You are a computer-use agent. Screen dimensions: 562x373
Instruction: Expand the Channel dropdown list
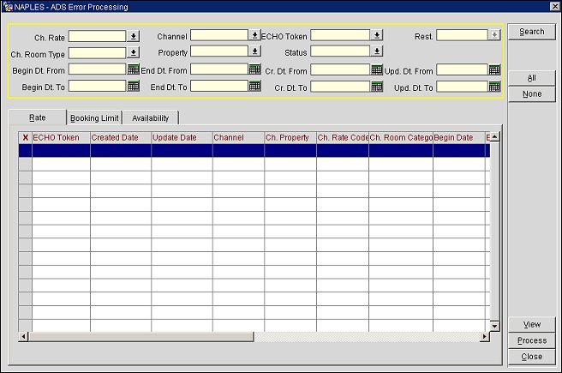coord(254,36)
